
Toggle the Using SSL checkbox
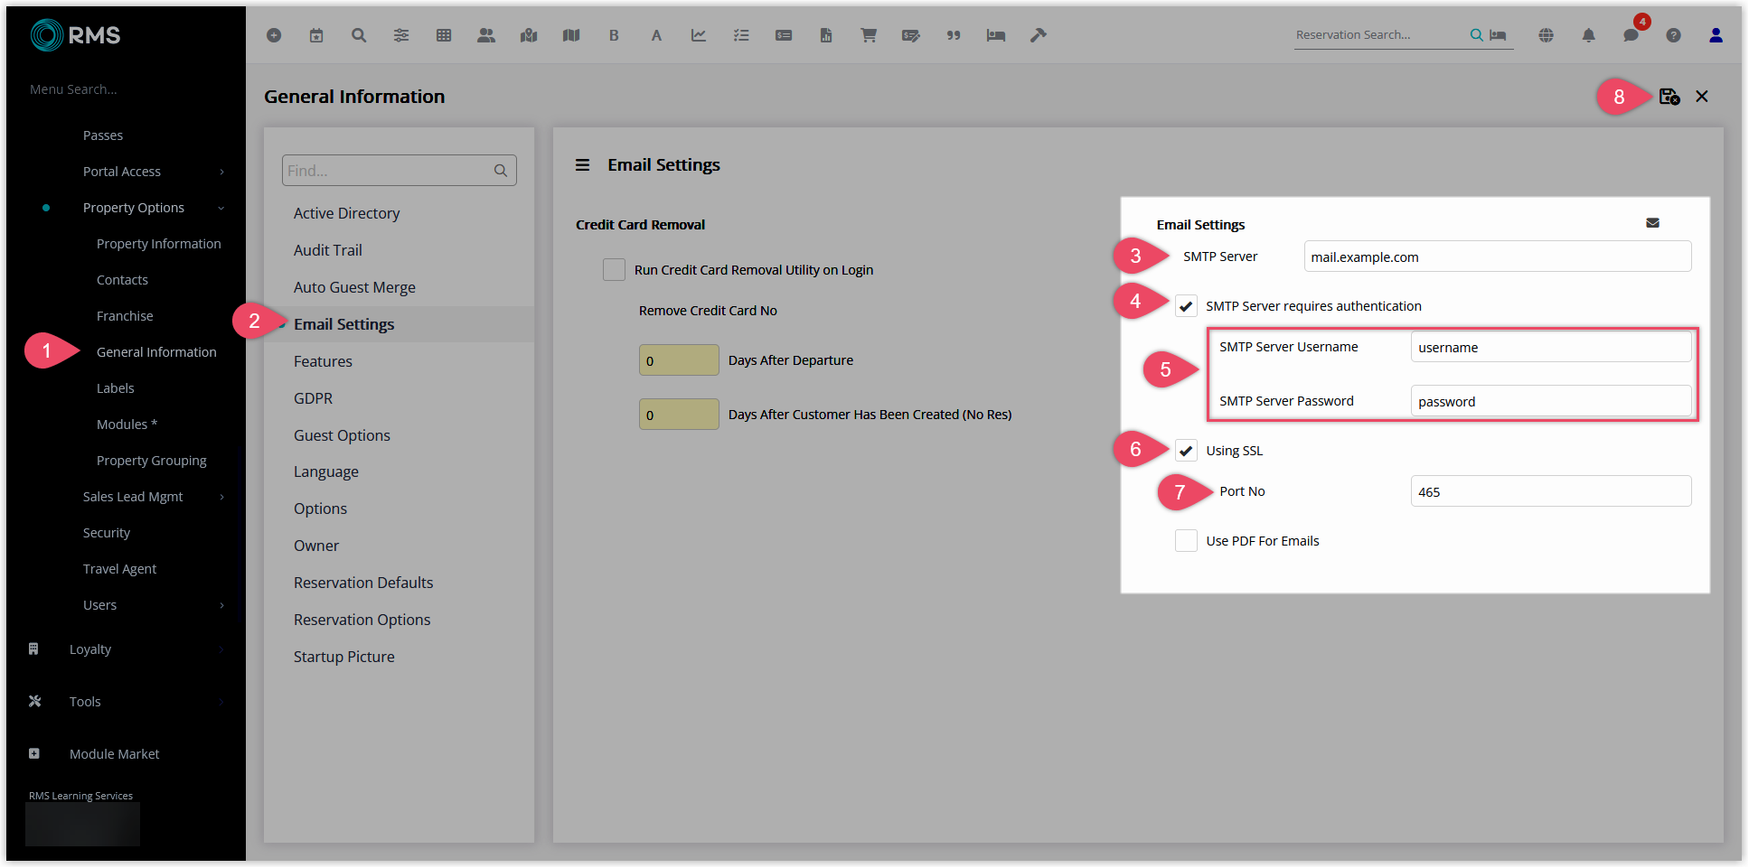point(1186,451)
